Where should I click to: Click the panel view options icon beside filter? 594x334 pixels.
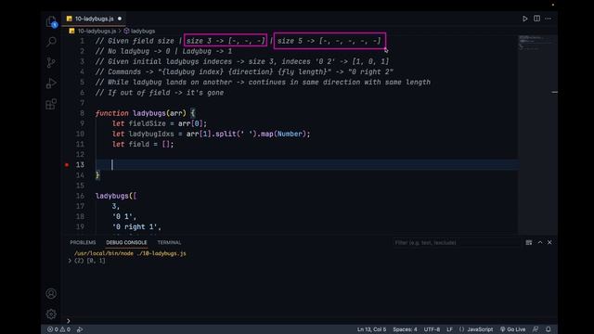529,243
